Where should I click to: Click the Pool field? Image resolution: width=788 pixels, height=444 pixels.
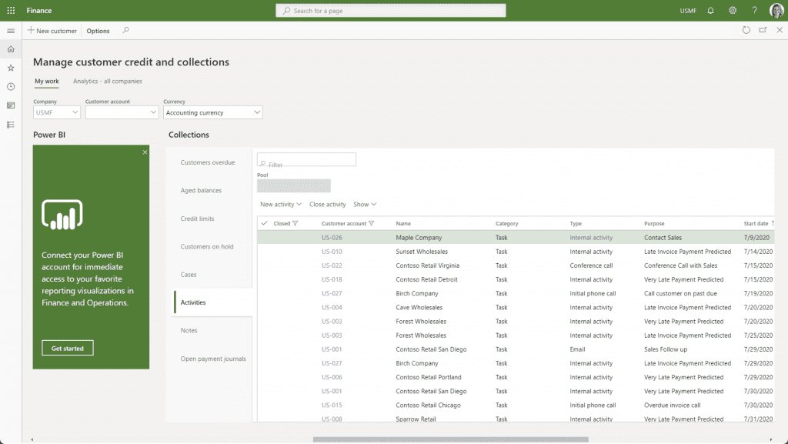coord(294,186)
